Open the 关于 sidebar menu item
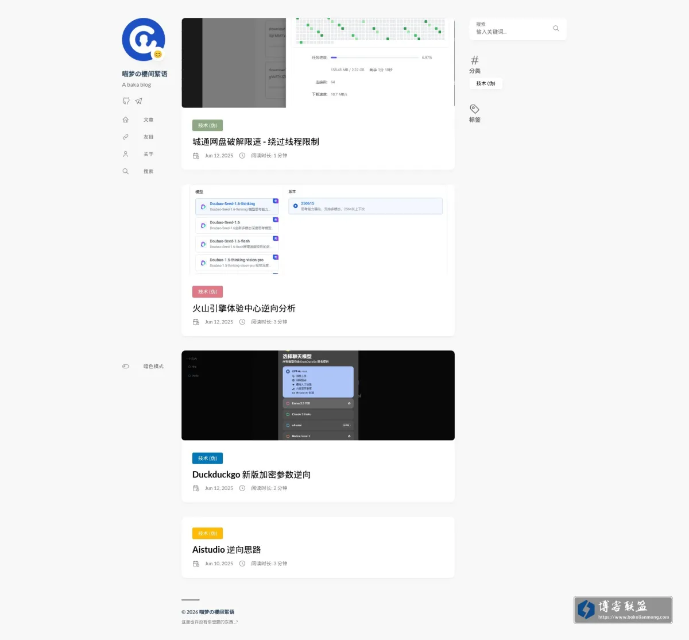The height and width of the screenshot is (640, 689). 138,154
